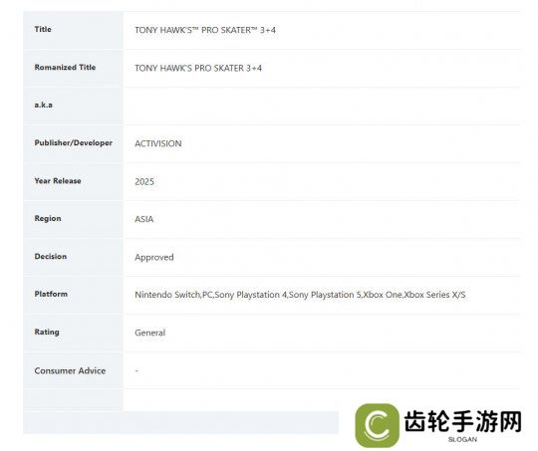This screenshot has width=538, height=451.
Task: Select the 'a.k.a' row label
Action: click(43, 105)
